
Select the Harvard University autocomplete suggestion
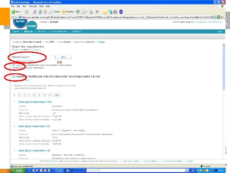point(25,61)
